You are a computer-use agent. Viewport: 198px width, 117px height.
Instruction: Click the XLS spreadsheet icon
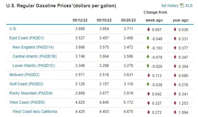tap(182, 5)
